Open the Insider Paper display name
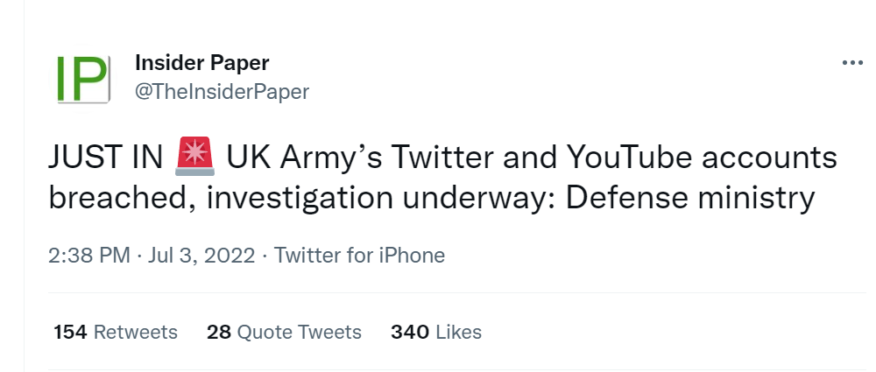This screenshot has height=372, width=876. pyautogui.click(x=202, y=63)
